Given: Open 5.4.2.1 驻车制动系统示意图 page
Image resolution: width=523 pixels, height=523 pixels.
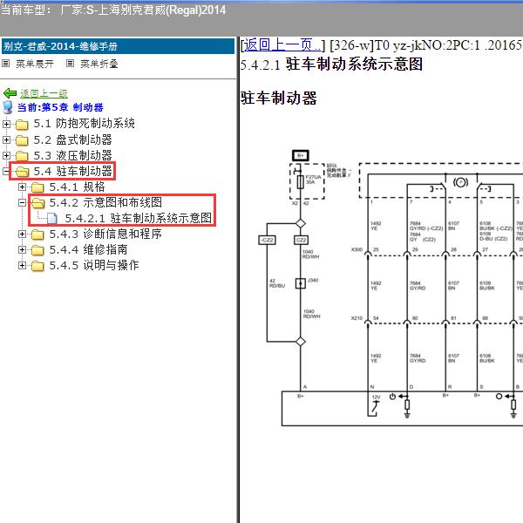Looking at the screenshot, I should [x=139, y=218].
